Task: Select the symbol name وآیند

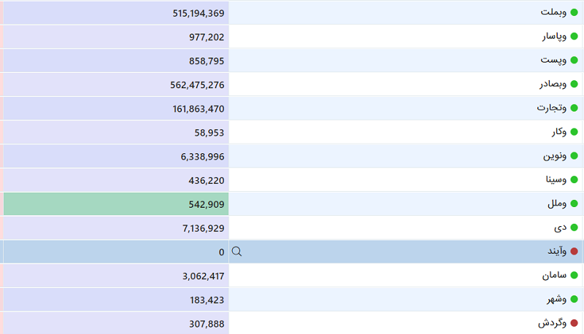Action: pos(557,252)
